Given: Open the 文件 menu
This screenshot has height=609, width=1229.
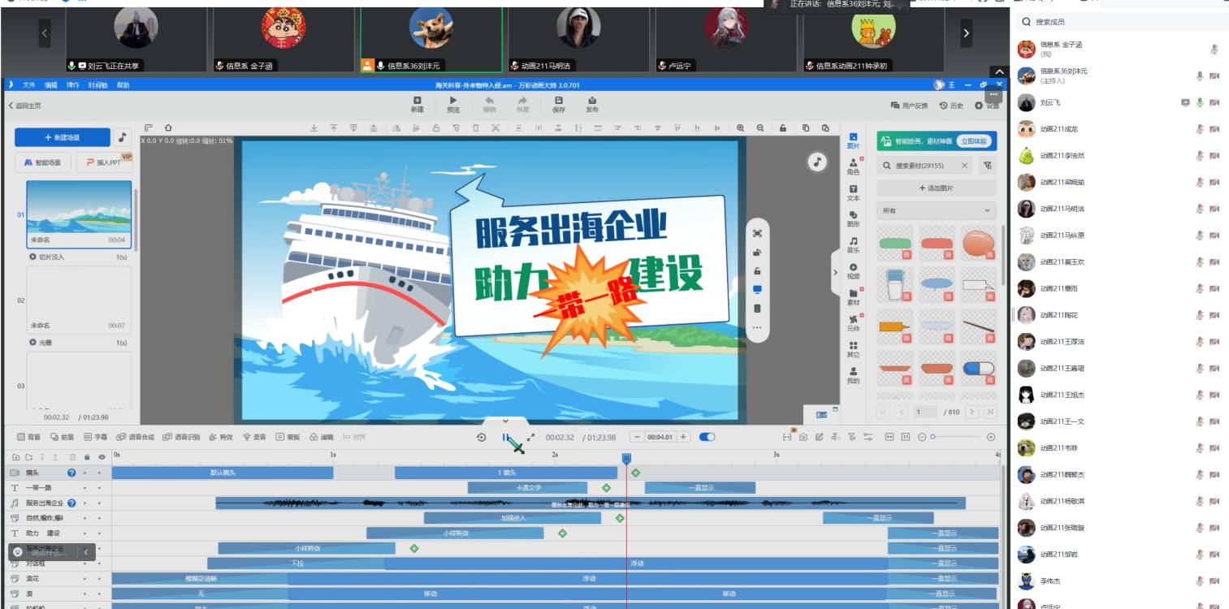Looking at the screenshot, I should [29, 85].
